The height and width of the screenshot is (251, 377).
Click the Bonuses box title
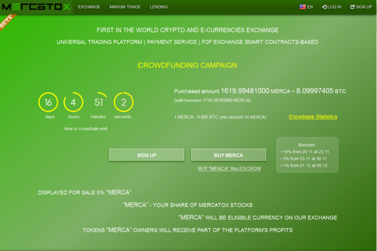[x=307, y=145]
